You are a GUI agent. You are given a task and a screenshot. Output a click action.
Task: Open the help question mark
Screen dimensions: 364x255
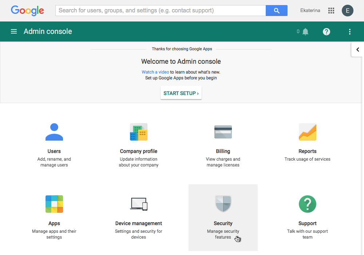tap(326, 31)
